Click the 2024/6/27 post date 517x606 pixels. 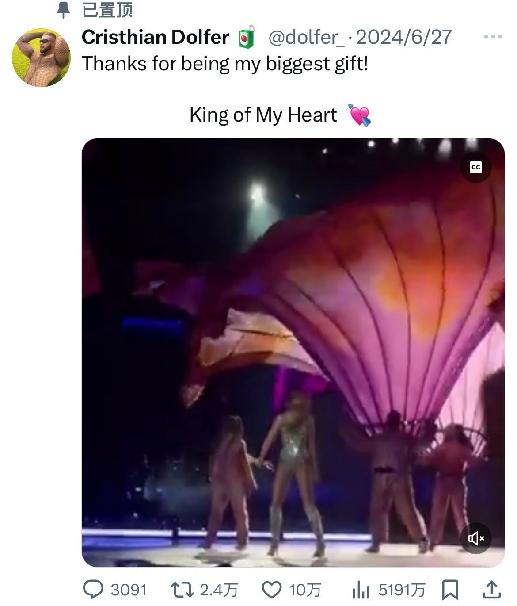tap(404, 37)
